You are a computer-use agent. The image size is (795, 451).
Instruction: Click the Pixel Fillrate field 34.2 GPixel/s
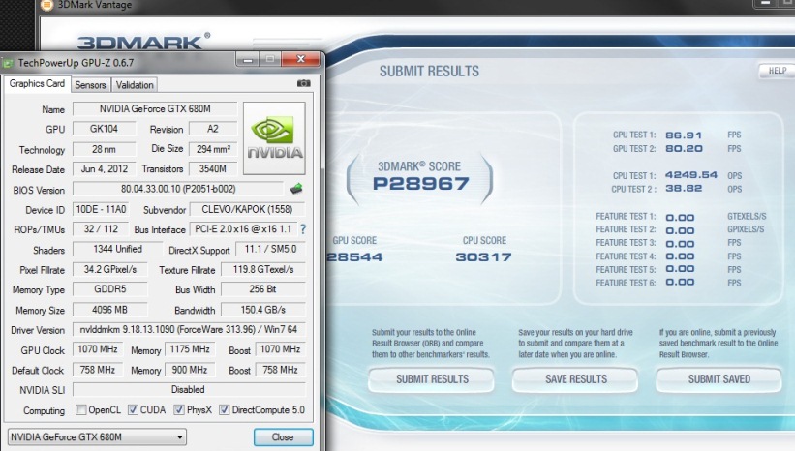coord(110,270)
